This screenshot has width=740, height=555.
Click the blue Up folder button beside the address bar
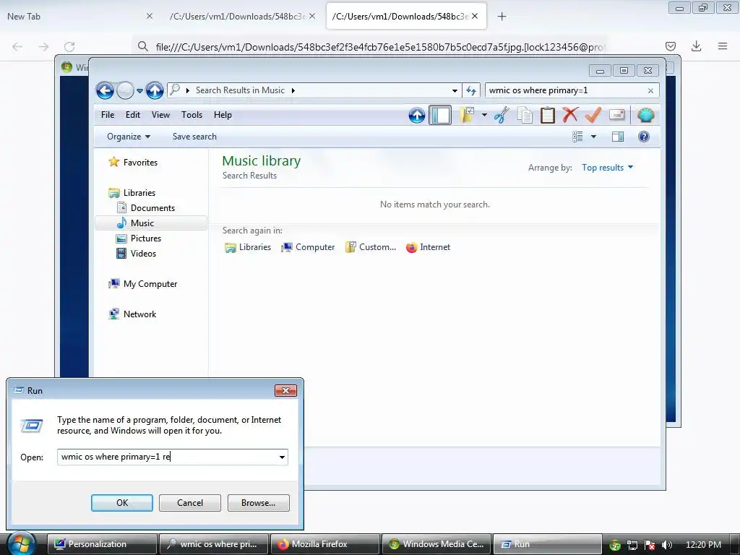point(155,90)
